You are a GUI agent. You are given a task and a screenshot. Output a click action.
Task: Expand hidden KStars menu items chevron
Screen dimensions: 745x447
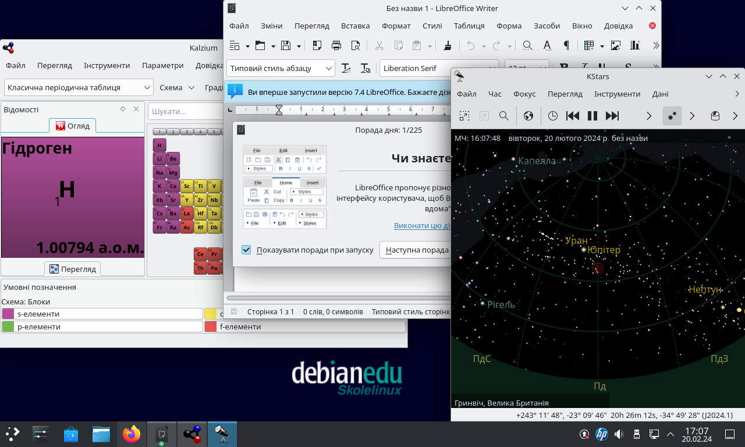(737, 94)
